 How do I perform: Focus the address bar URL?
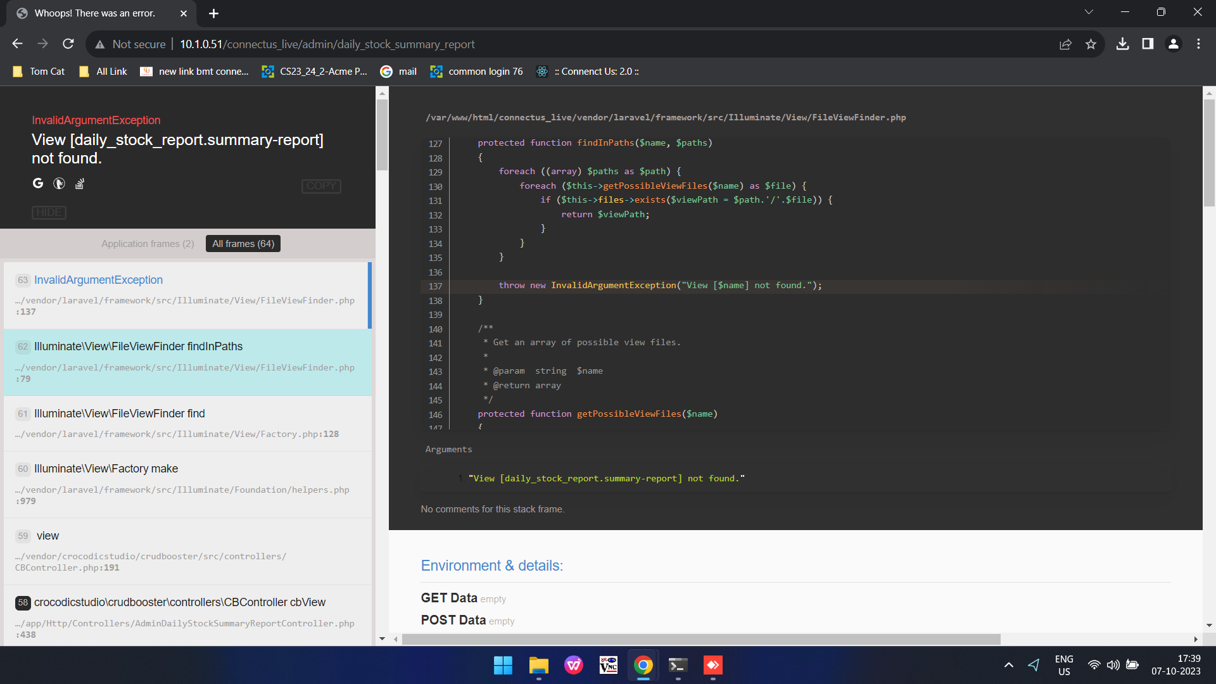coord(327,44)
